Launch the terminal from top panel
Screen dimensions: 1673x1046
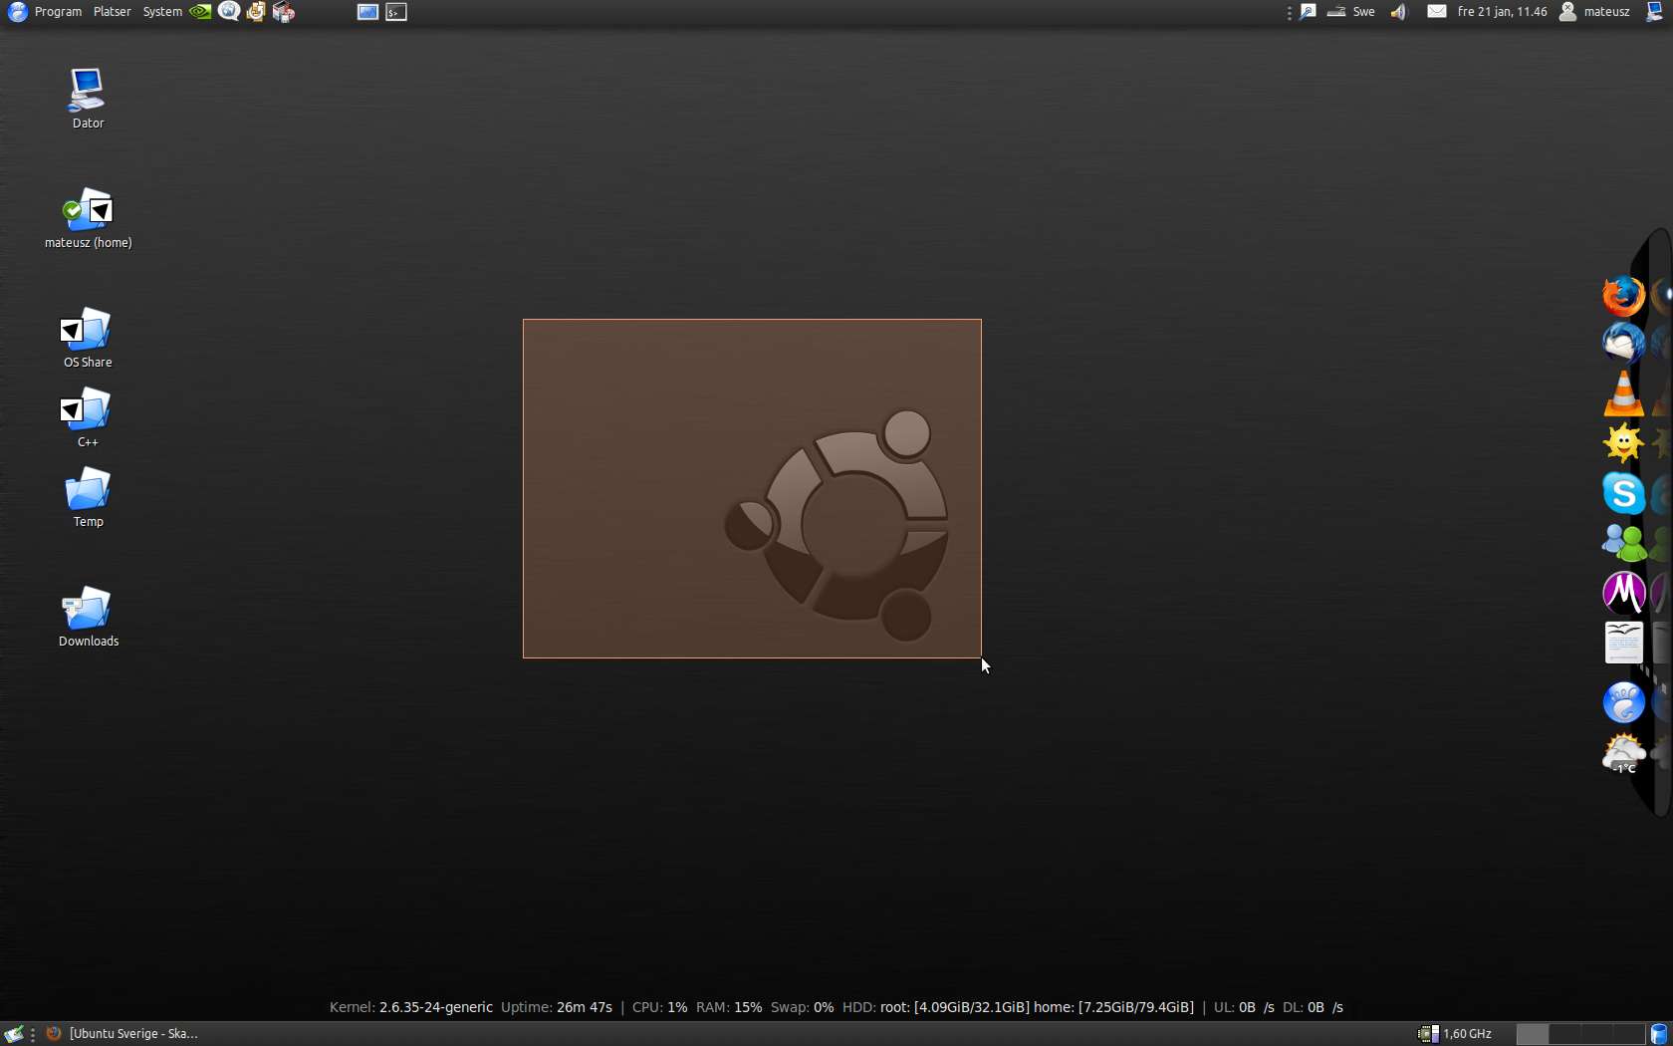click(x=396, y=12)
